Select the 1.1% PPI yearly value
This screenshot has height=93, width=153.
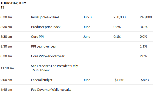(143, 46)
